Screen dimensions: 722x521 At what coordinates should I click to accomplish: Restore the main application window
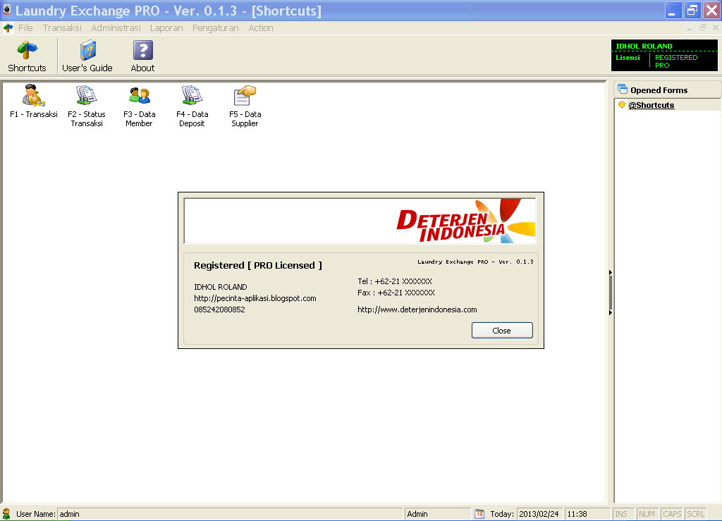pos(692,10)
